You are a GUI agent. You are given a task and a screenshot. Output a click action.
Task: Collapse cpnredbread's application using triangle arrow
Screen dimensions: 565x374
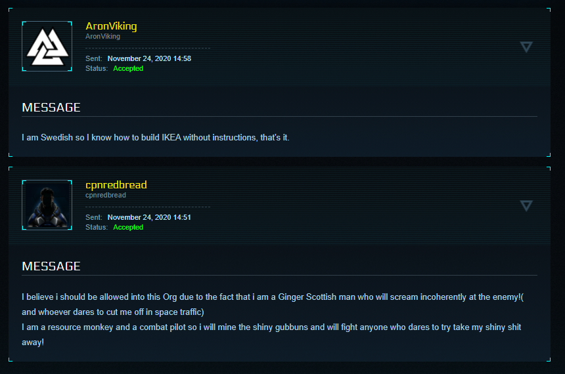tap(526, 206)
